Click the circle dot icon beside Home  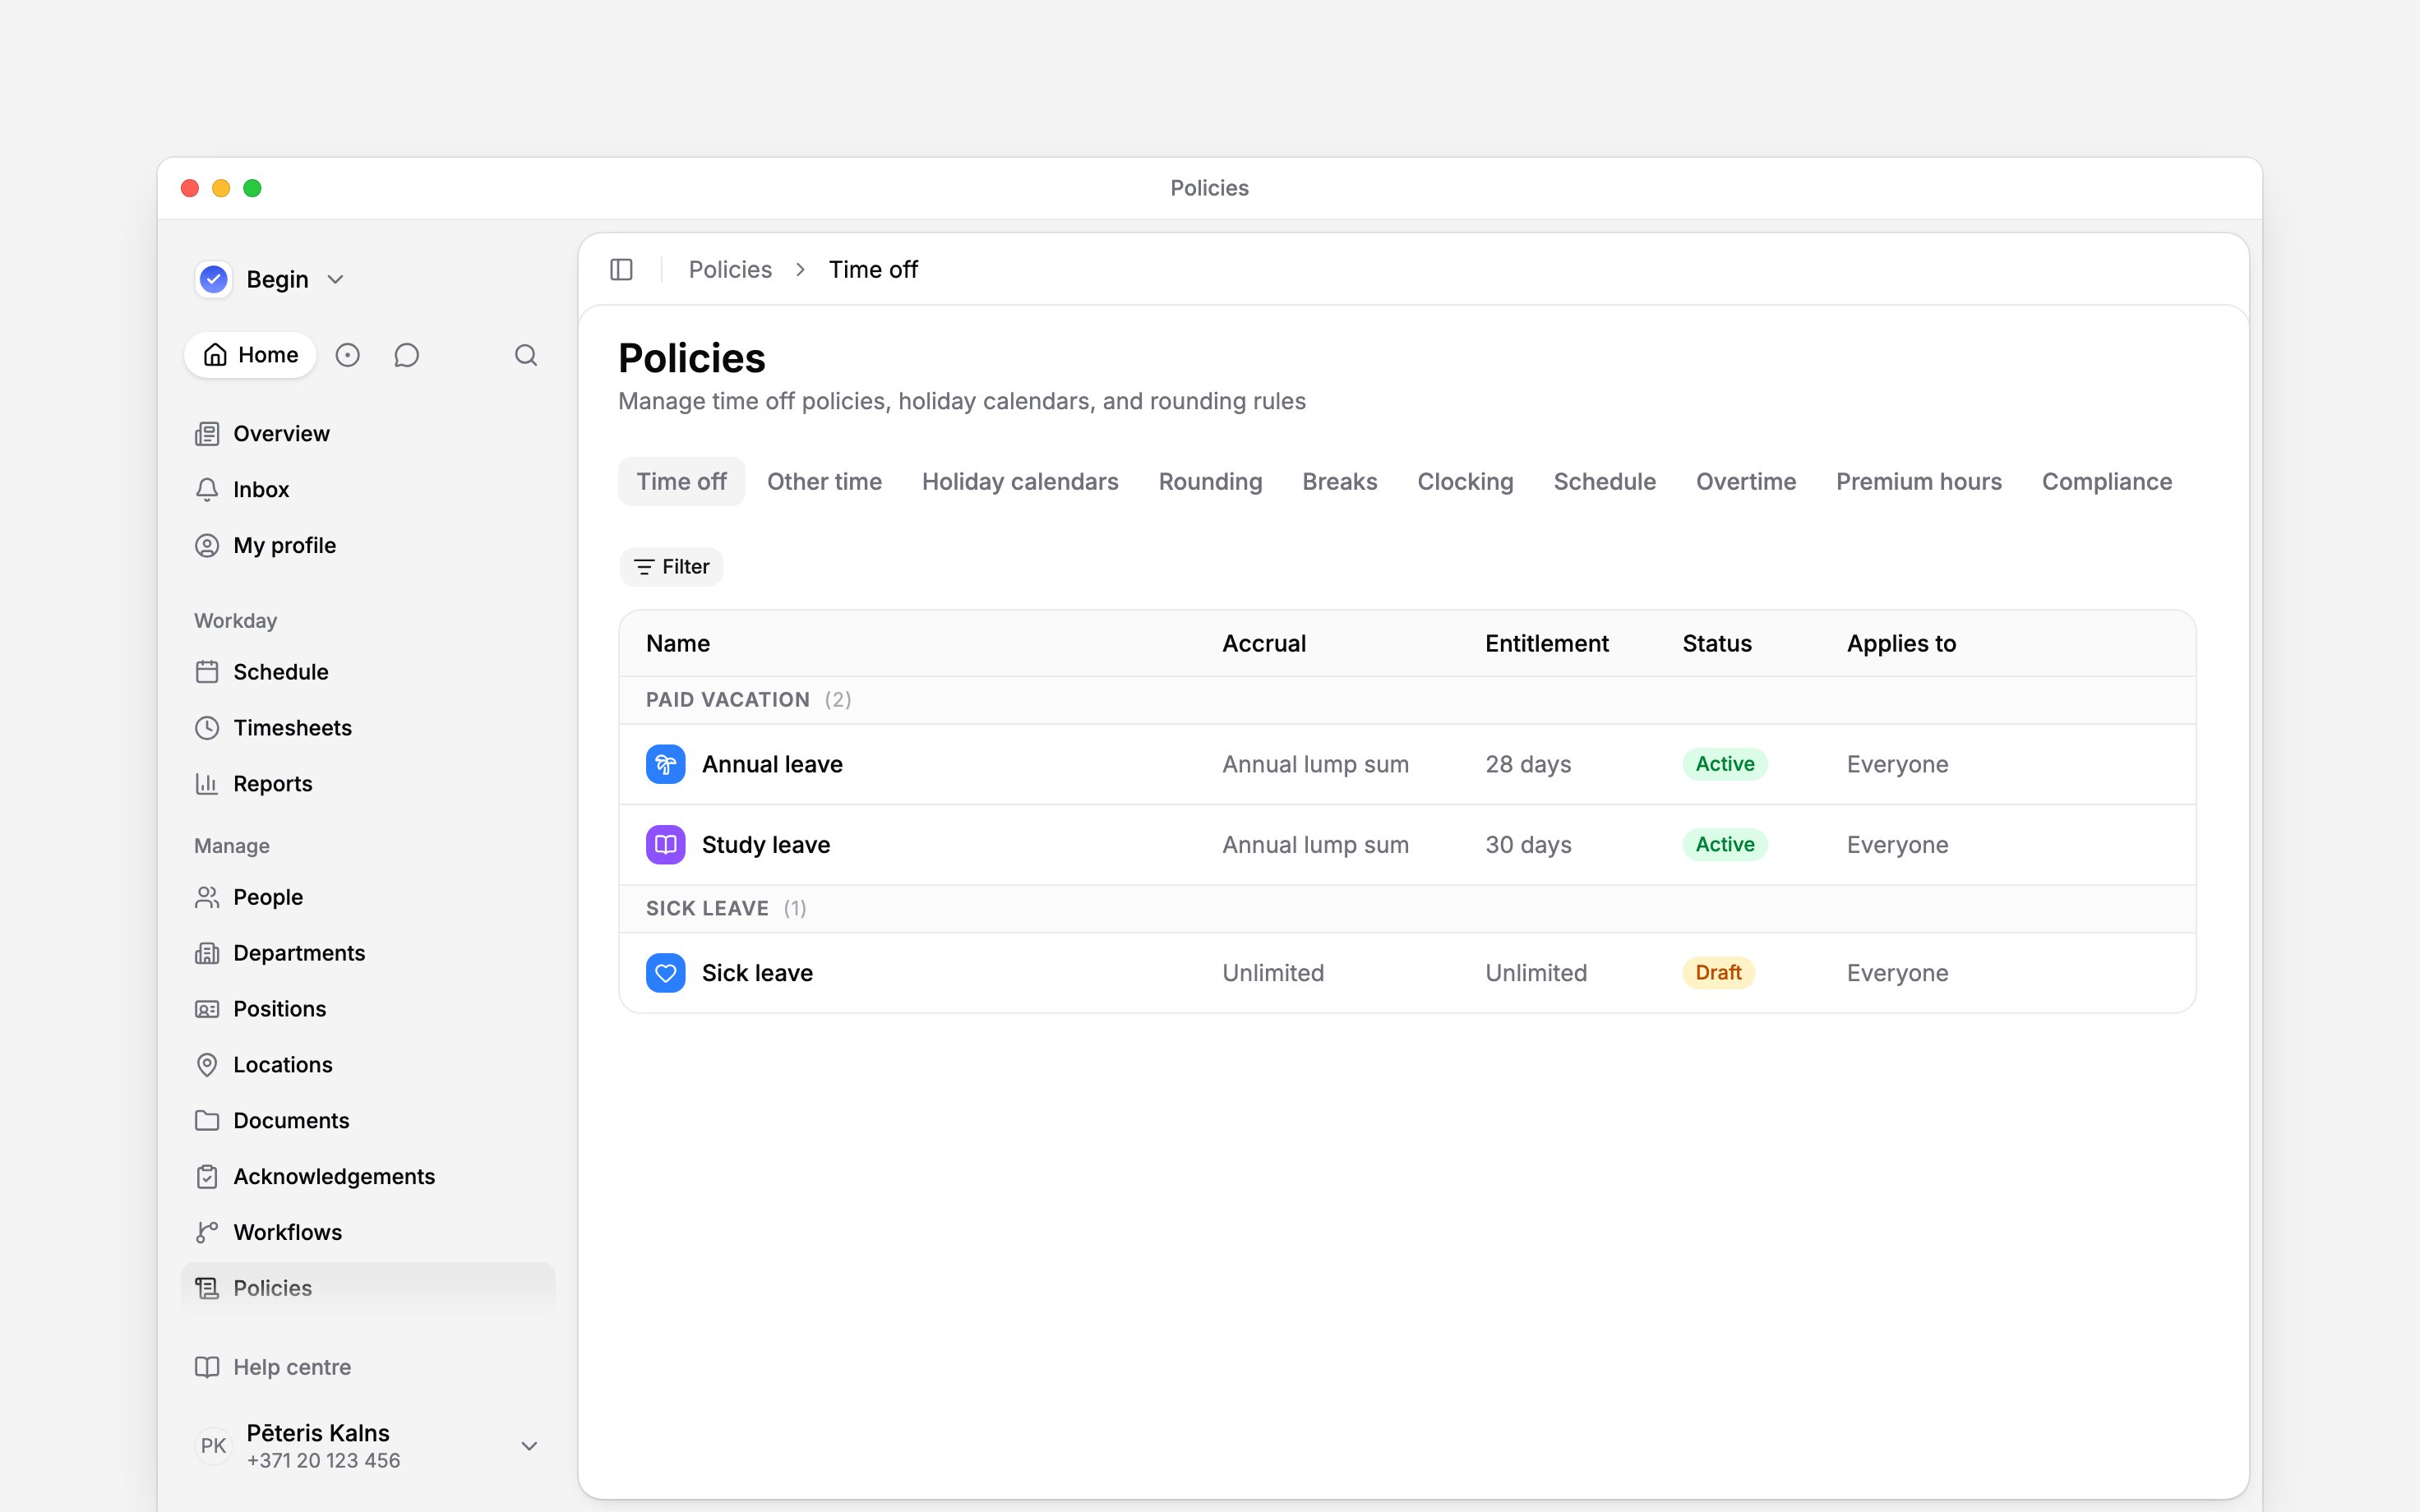point(347,355)
